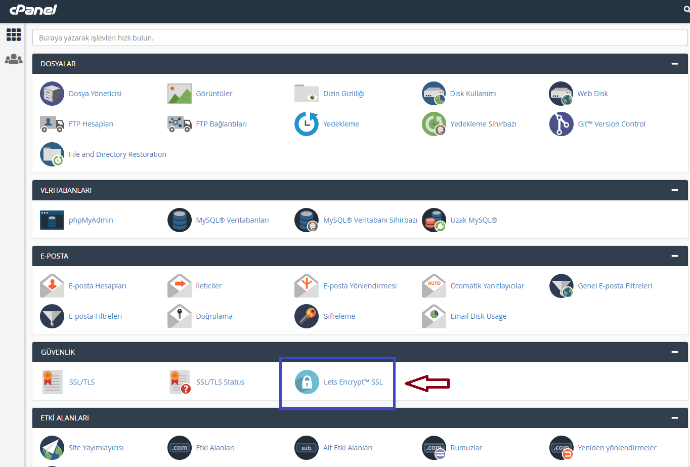Collapse the VERİTABANLARI section
The width and height of the screenshot is (690, 467).
pyautogui.click(x=674, y=190)
